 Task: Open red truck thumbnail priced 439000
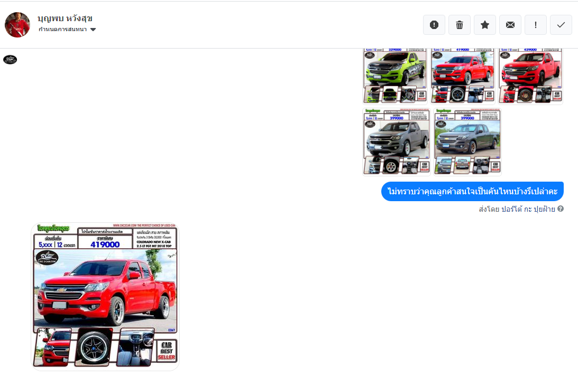tap(531, 76)
